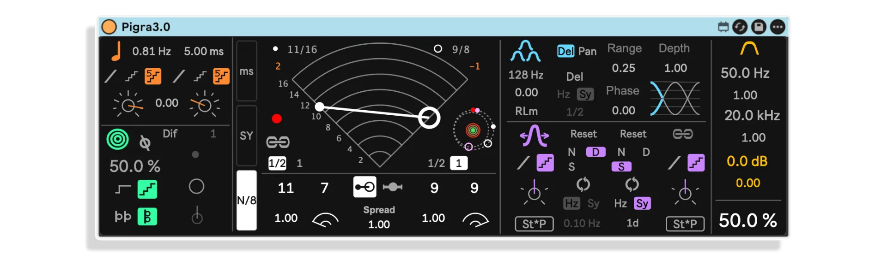
Task: Click the hollow ring handle on arc display
Action: pos(429,118)
